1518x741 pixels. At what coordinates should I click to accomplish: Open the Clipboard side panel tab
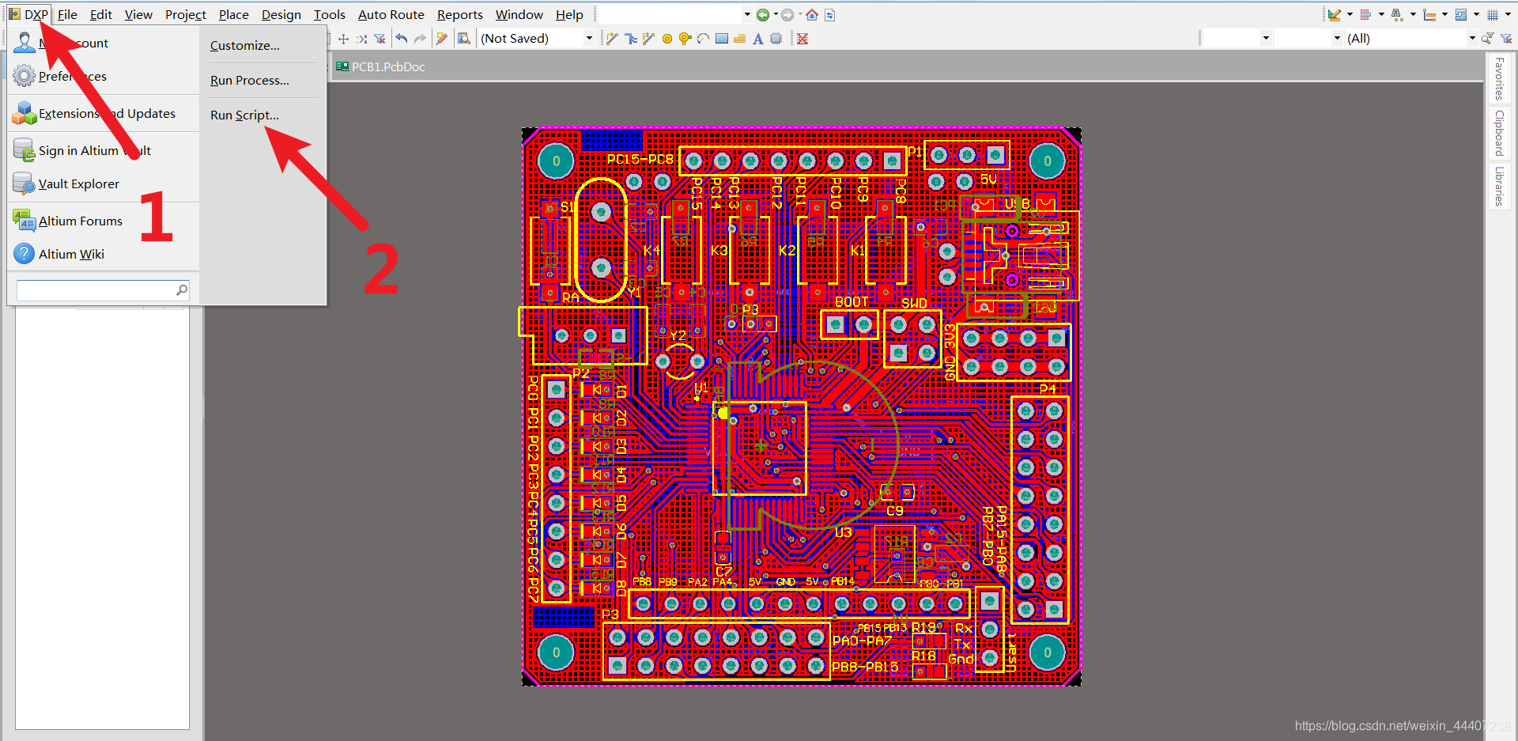pyautogui.click(x=1498, y=132)
